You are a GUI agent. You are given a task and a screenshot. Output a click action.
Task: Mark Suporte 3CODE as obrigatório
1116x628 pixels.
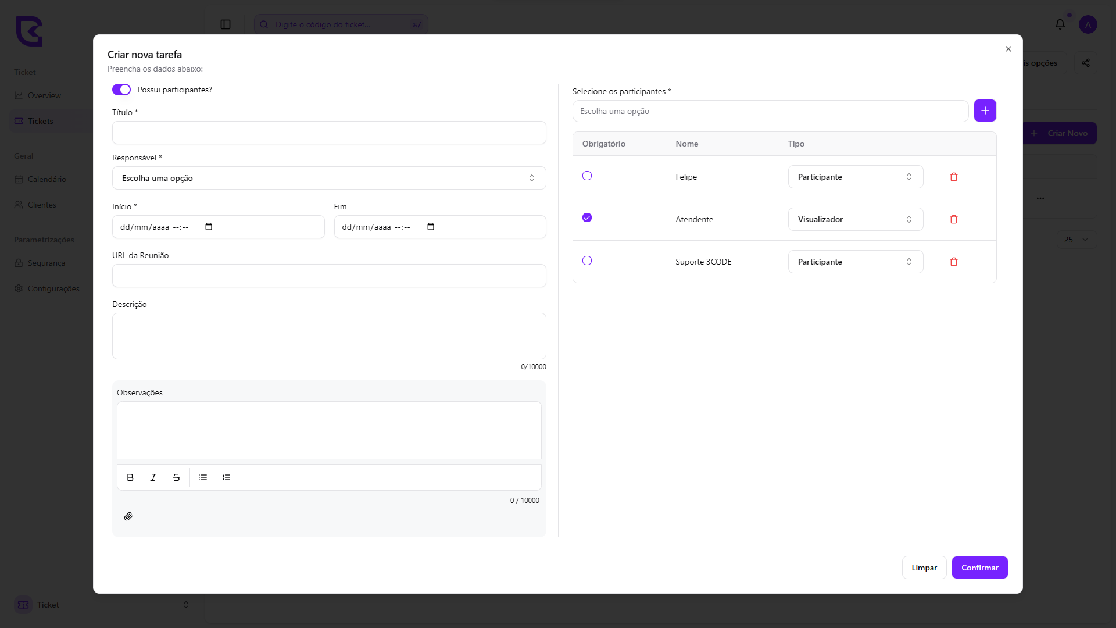587,261
